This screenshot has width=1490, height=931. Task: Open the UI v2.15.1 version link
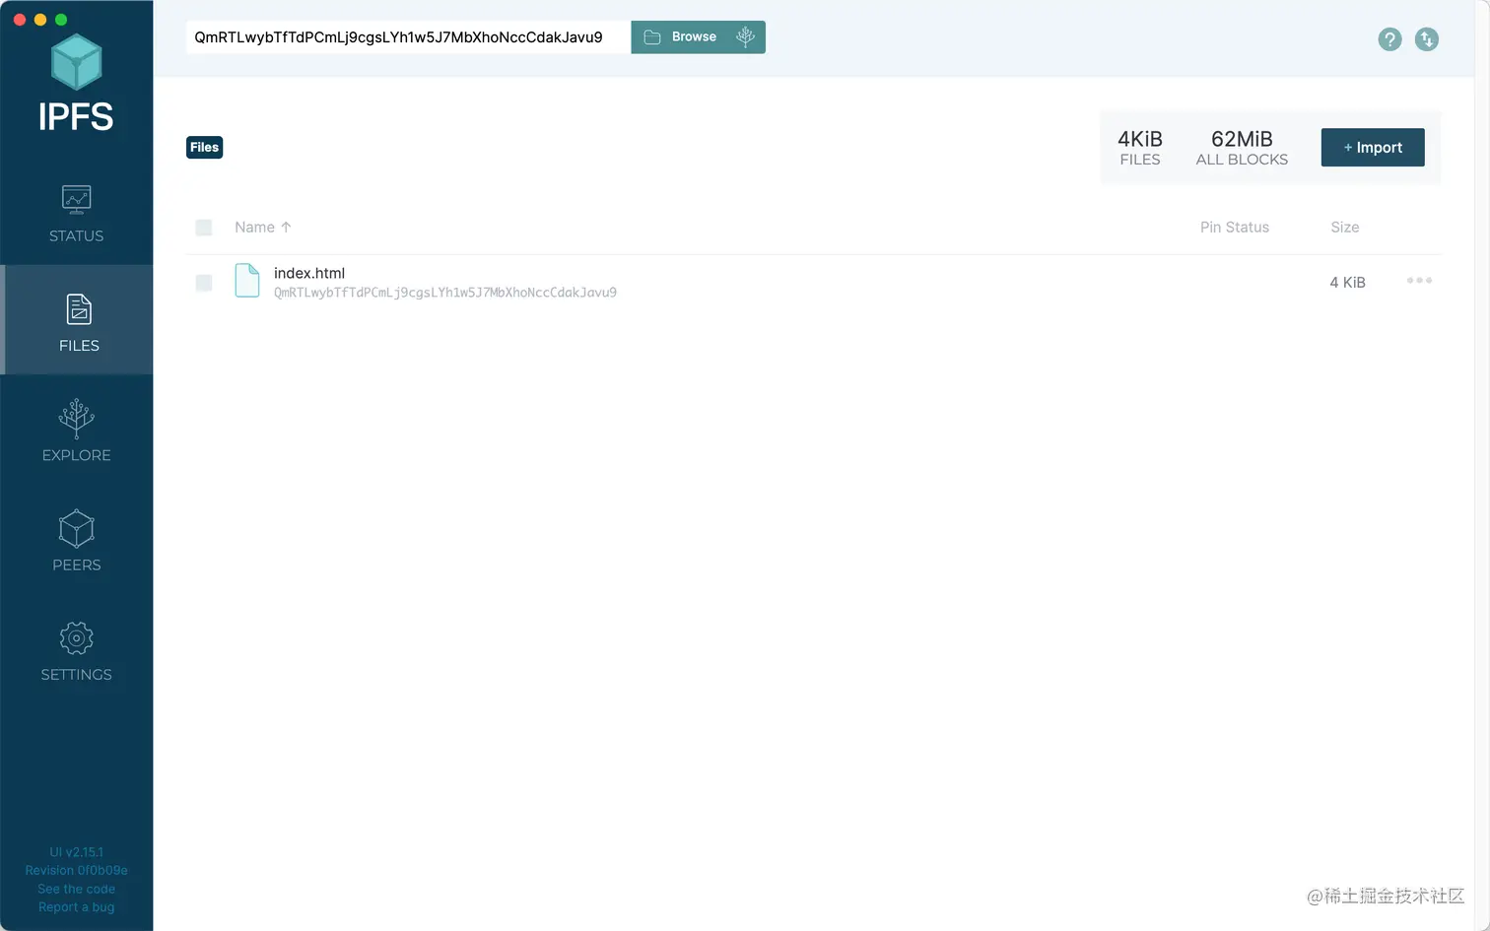(x=76, y=852)
